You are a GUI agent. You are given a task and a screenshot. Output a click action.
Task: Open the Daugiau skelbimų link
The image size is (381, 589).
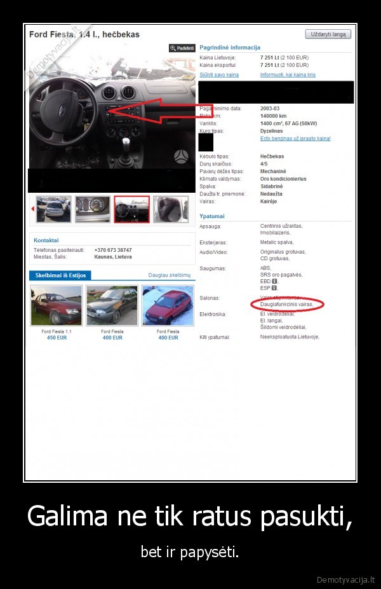point(169,275)
